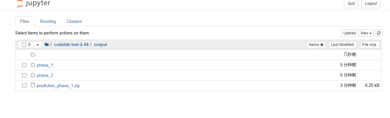The width and height of the screenshot is (390, 118).
Task: Click the Jupyter logo icon
Action: (20, 4)
